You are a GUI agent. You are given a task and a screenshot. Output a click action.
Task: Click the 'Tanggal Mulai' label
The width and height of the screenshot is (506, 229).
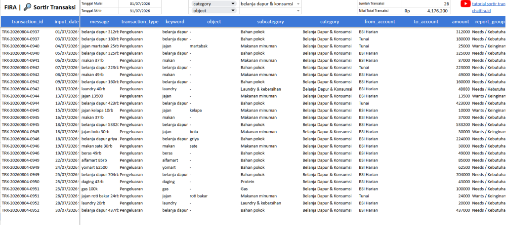91,3
